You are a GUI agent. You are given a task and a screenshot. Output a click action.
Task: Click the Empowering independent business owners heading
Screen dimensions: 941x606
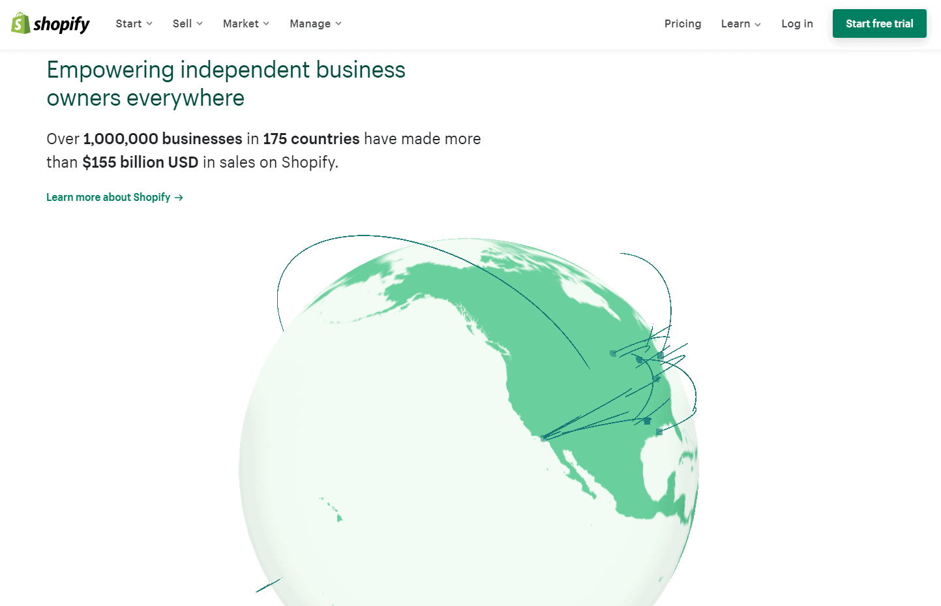pos(226,83)
